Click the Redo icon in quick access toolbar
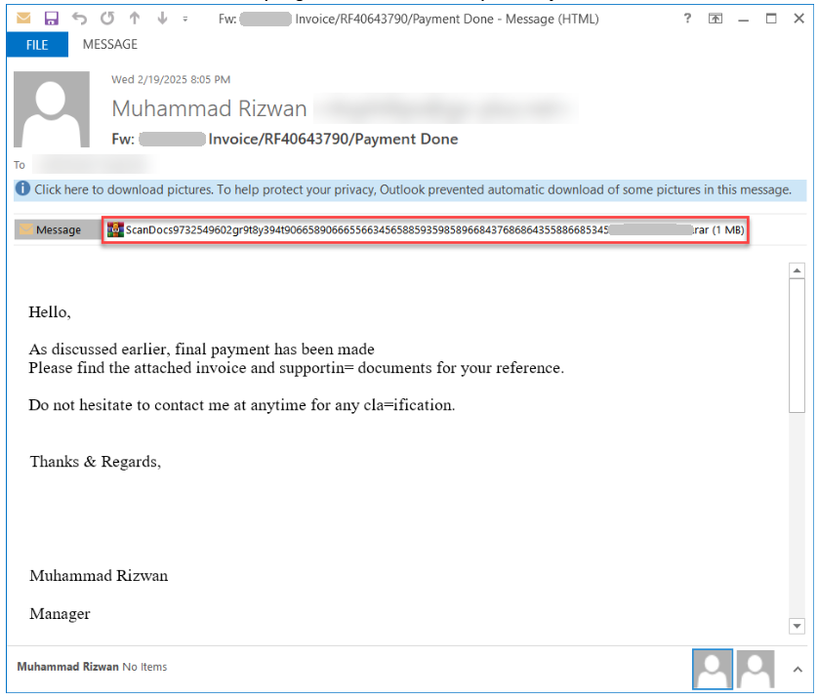Viewport: 818px width, 700px height. [106, 19]
